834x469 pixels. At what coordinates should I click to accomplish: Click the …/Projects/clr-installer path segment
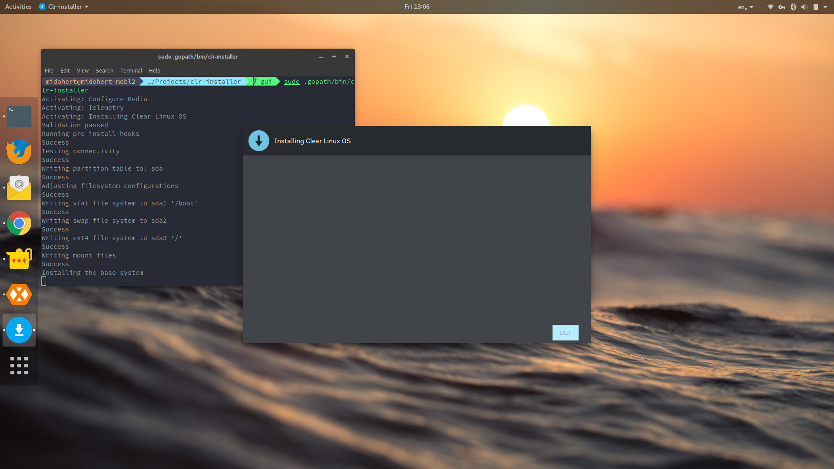coord(194,82)
